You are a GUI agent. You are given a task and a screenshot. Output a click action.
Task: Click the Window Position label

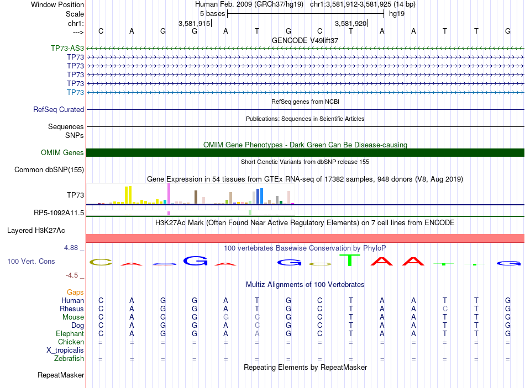[x=57, y=4]
